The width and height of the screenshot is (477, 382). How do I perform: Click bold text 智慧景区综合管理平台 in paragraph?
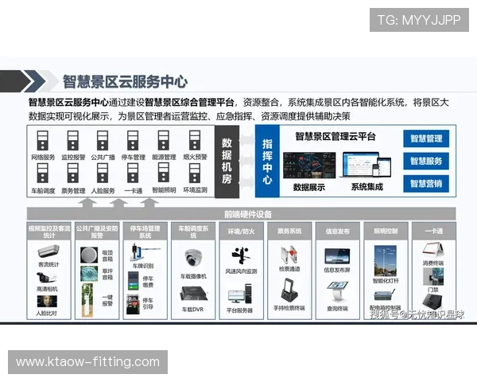[189, 103]
